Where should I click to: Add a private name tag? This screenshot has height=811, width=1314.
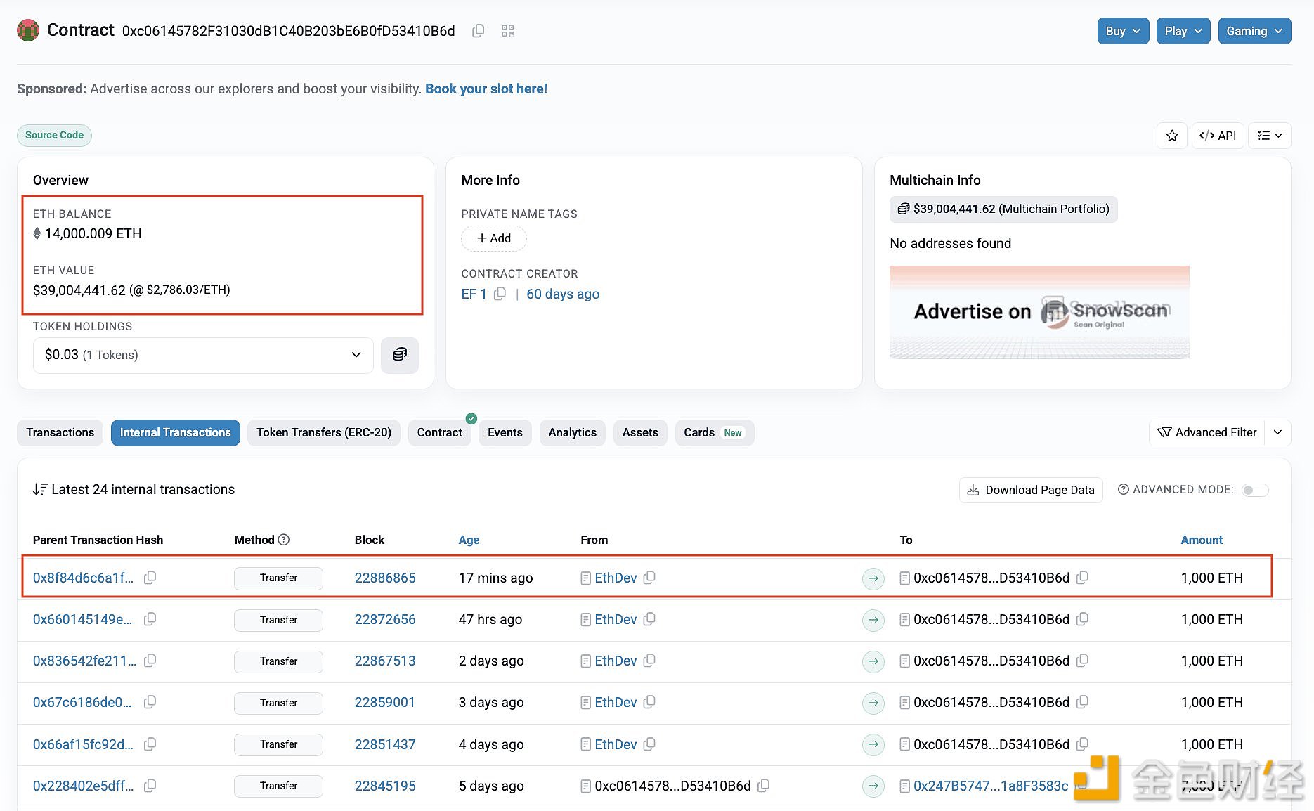(x=493, y=238)
